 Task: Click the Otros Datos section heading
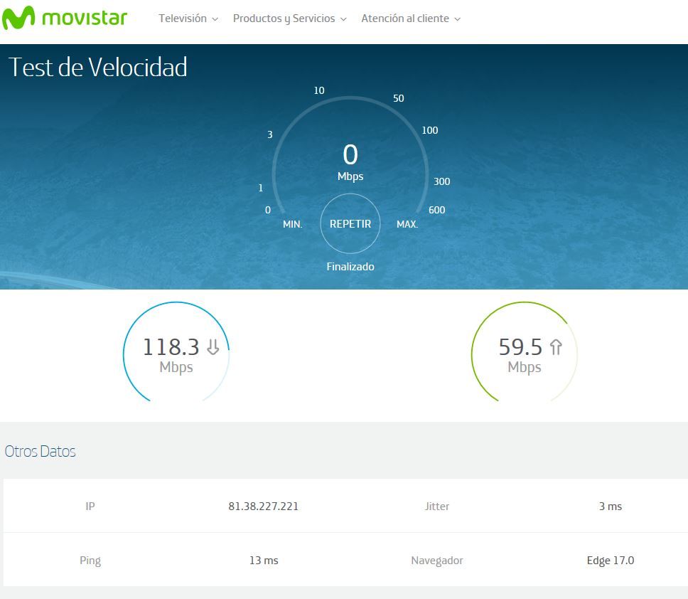click(x=41, y=452)
